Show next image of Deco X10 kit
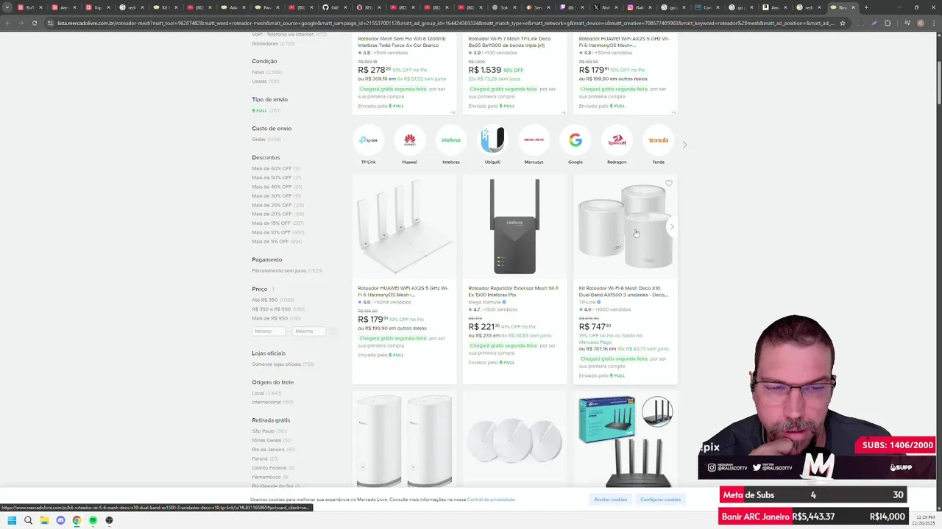The image size is (942, 529). (x=671, y=226)
